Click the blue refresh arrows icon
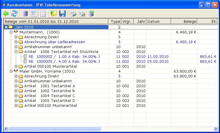 14,13
